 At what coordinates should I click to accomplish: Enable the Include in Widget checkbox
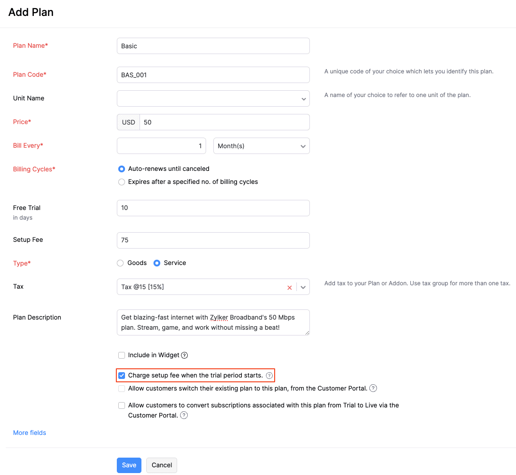[121, 355]
